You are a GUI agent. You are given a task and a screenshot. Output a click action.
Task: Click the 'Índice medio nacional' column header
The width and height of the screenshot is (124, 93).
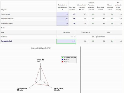pos(100,9)
